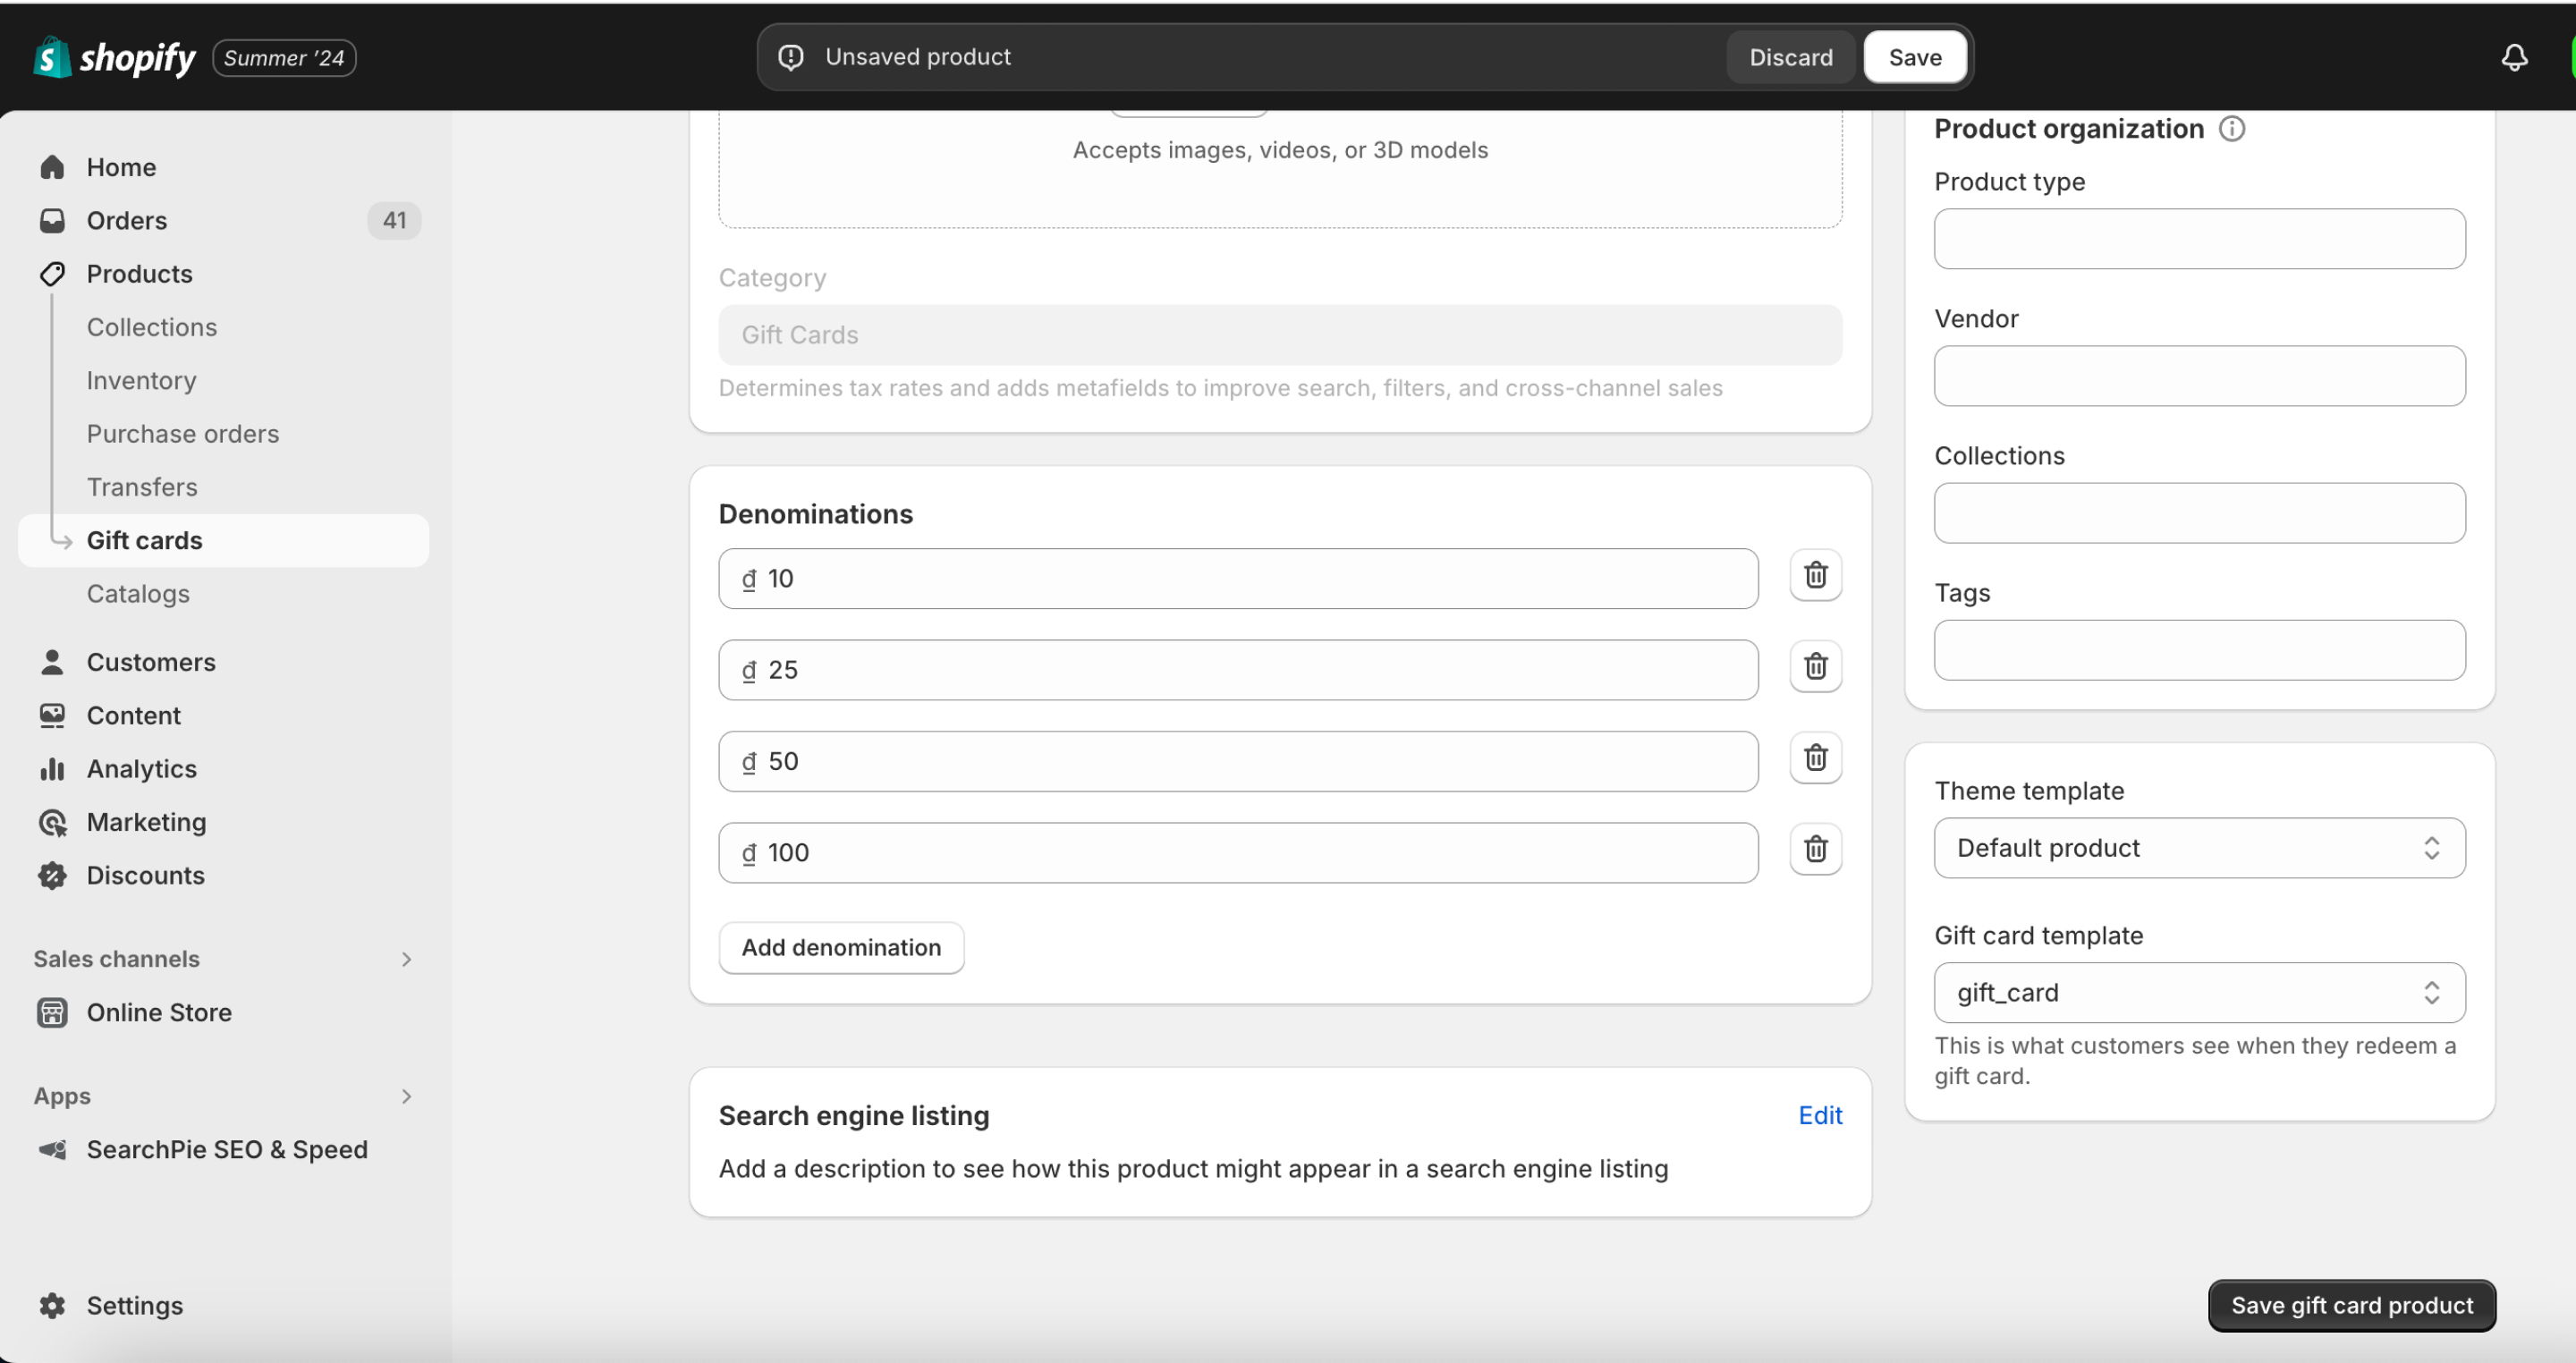Delete the 100 denomination row

(1815, 850)
